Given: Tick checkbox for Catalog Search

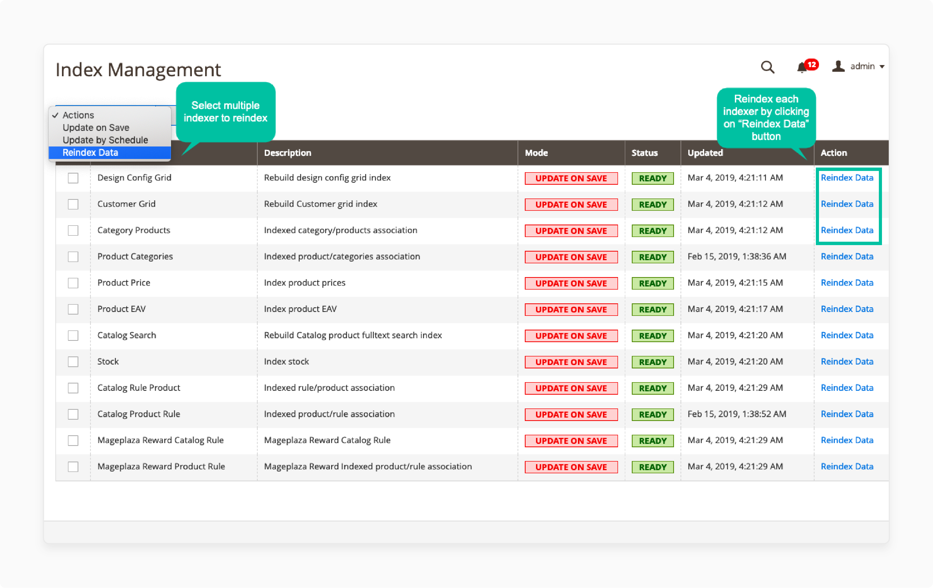Looking at the screenshot, I should tap(73, 335).
